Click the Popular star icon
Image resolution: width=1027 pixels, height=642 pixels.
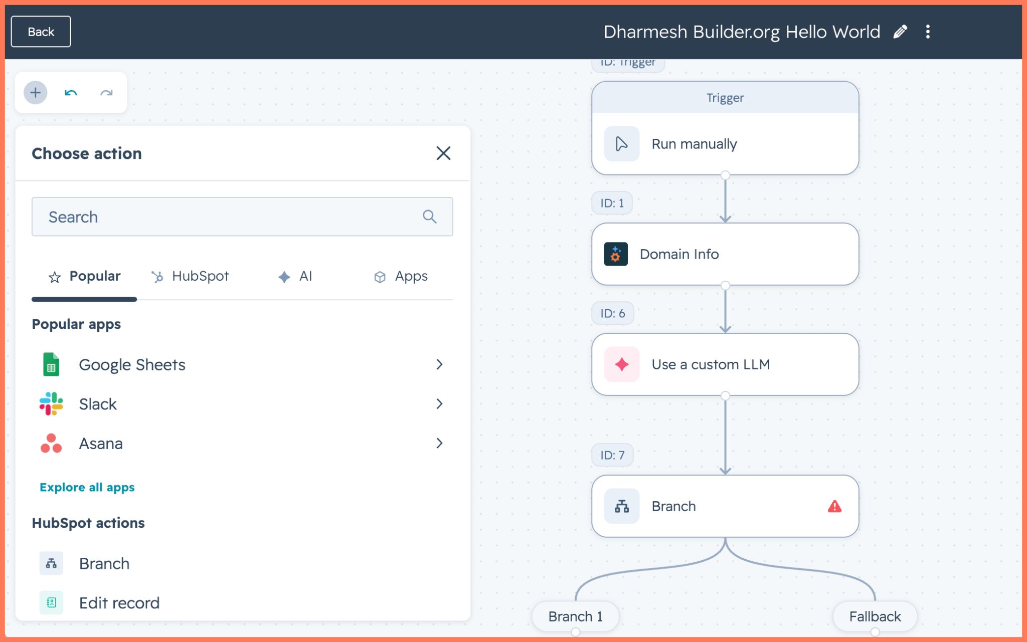click(55, 277)
